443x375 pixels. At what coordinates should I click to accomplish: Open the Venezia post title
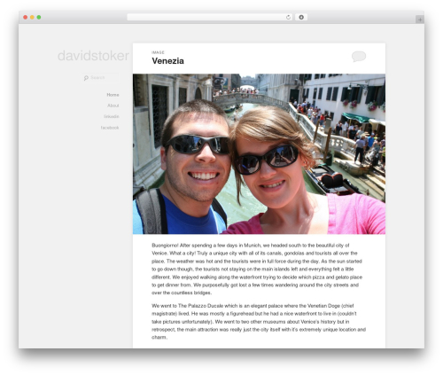tap(167, 61)
